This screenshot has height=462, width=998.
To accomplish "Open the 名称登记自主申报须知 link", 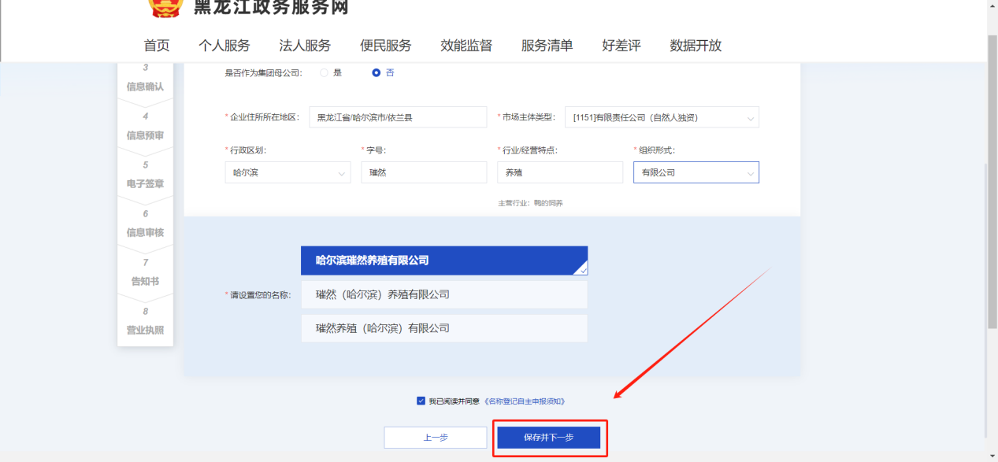I will [525, 401].
